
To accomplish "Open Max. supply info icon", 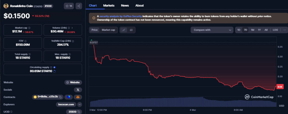I will click(x=69, y=54).
